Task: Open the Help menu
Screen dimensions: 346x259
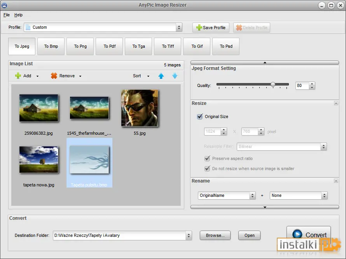Action: (18, 15)
